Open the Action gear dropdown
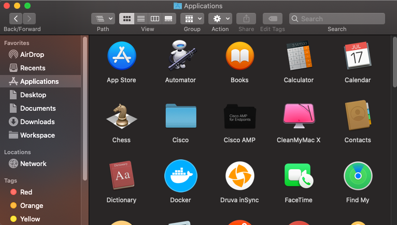Screen dimensions: 397x225 220,19
